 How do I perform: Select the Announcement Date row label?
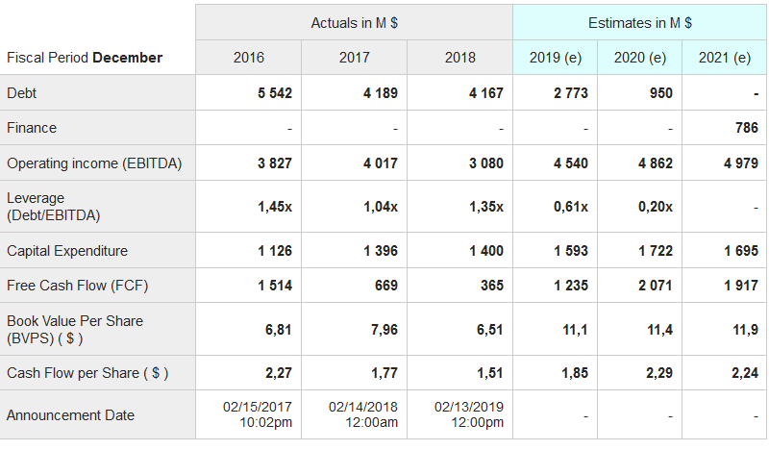click(70, 415)
